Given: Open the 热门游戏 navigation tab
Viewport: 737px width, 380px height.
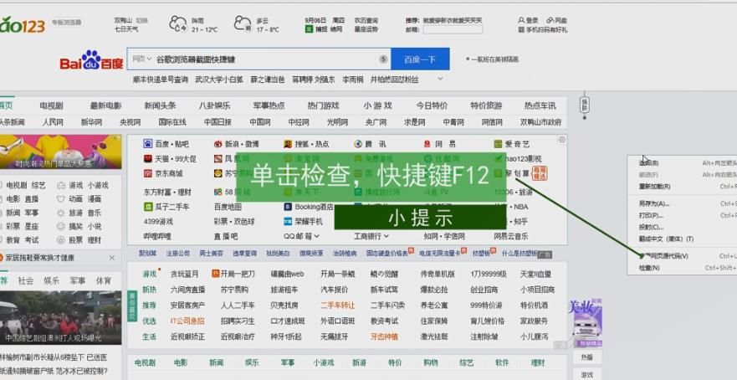Looking at the screenshot, I should click(324, 105).
